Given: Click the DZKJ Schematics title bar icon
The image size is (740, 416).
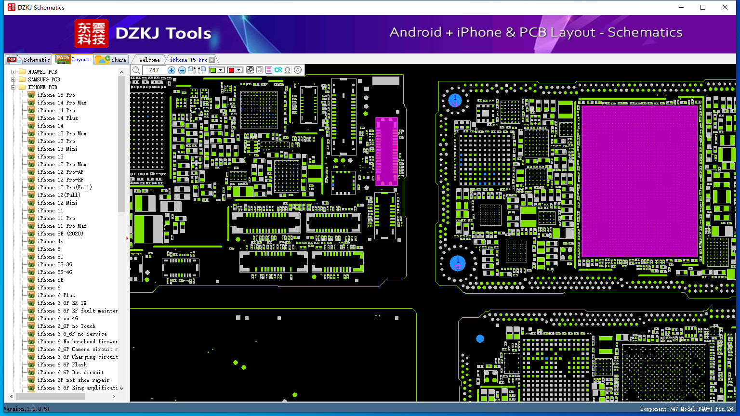Looking at the screenshot, I should pos(12,7).
